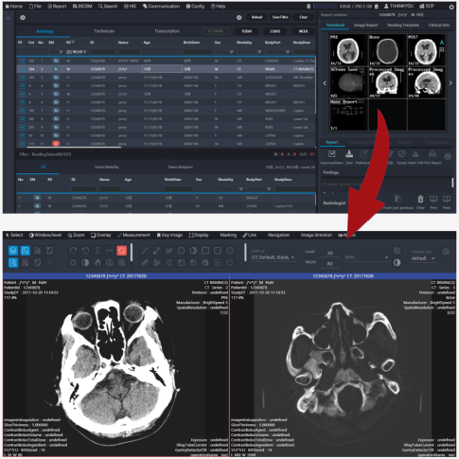Uncheck the checkbox on the first worklist row
This screenshot has height=459, width=459.
(x=22, y=61)
